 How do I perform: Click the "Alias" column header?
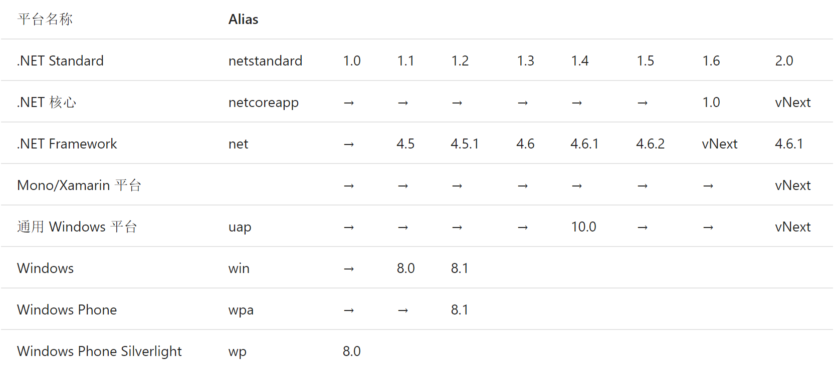[x=243, y=19]
